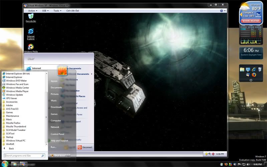
Task: Send Ctrl+Alt+Del to virtual machine
Action: click(x=72, y=11)
